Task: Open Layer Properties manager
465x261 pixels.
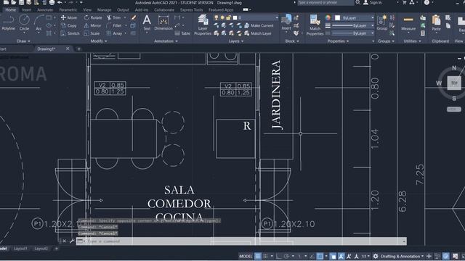Action: (203, 25)
